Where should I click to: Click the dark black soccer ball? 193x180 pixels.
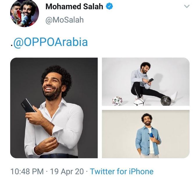pos(166,101)
